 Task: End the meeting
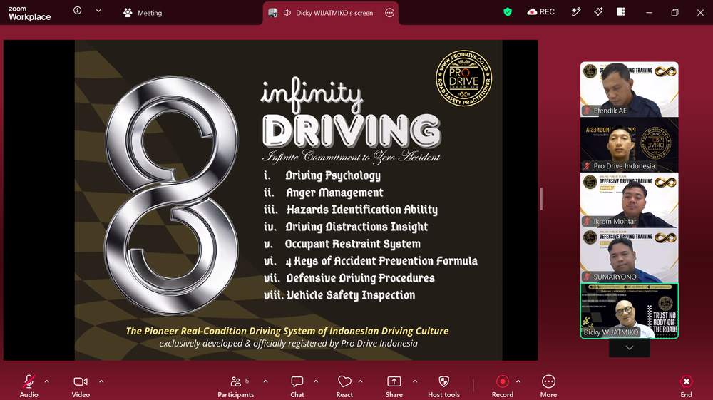click(x=686, y=386)
